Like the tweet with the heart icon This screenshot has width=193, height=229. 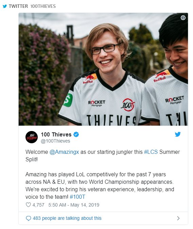(x=28, y=205)
